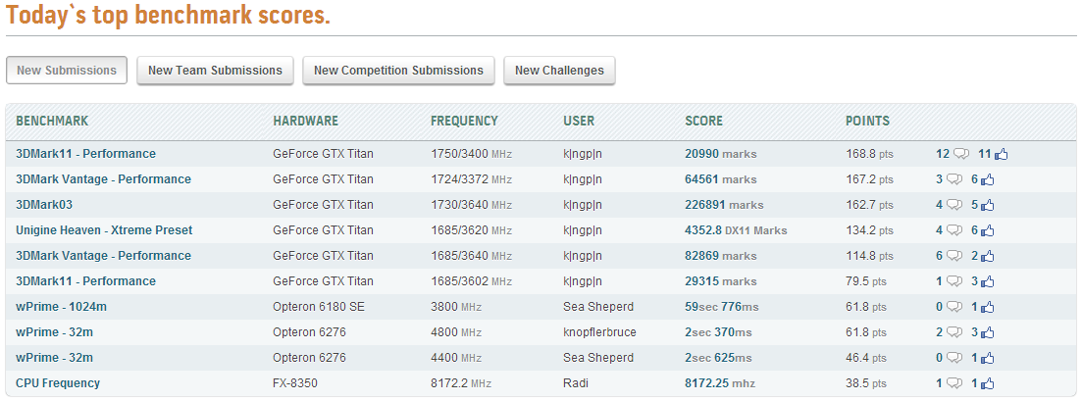Open comment icon for 64561 marks score

(954, 179)
